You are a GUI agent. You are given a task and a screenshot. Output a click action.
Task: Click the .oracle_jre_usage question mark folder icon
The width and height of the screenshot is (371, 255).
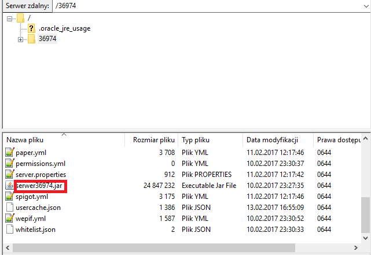coord(31,28)
